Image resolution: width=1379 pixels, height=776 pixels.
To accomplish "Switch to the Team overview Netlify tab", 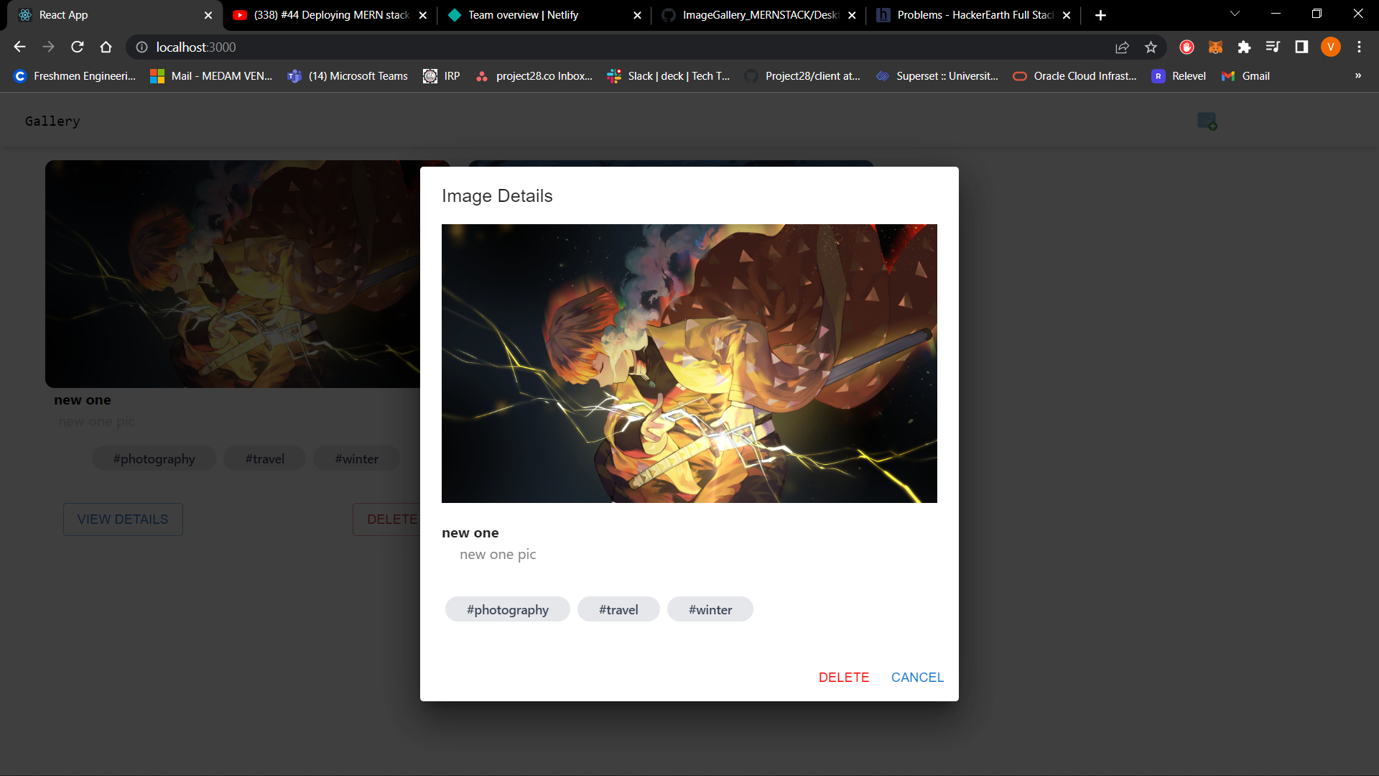I will click(x=544, y=15).
